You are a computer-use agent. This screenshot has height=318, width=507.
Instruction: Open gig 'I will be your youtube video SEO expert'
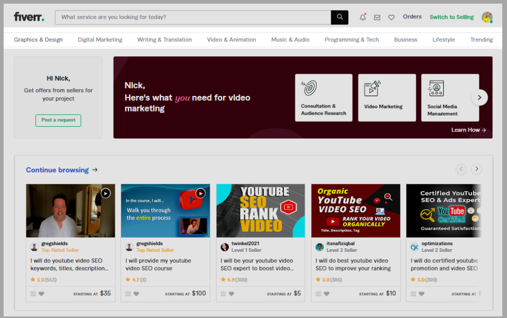[257, 264]
